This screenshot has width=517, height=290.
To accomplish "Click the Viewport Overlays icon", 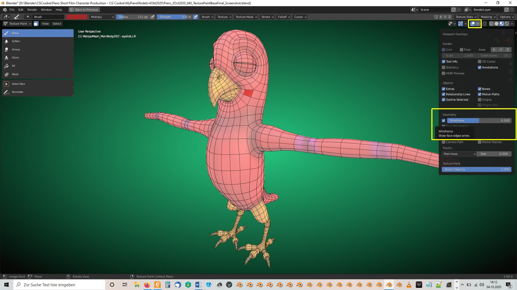I will pos(472,24).
